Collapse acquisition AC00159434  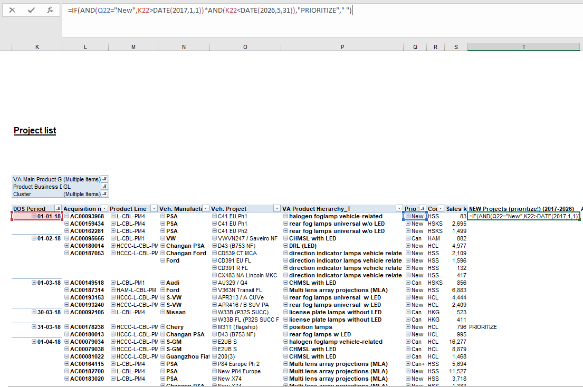66,223
